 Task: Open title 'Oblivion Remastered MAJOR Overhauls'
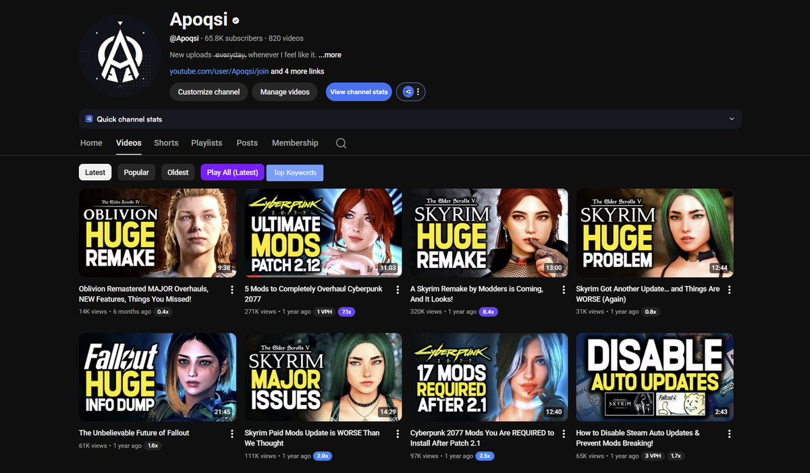tap(144, 294)
